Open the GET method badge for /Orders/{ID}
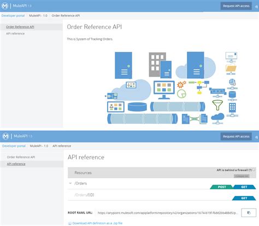Image resolution: width=259 pixels, height=226 pixels. pyautogui.click(x=244, y=198)
